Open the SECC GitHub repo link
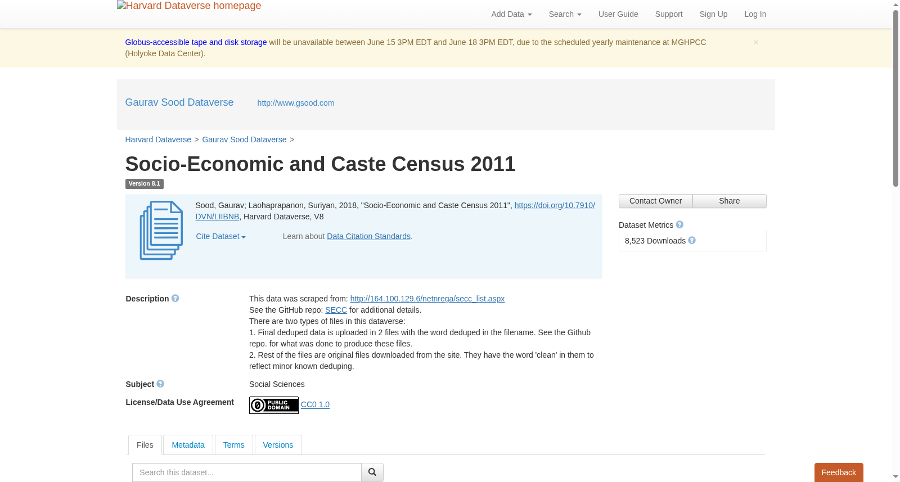 [336, 310]
